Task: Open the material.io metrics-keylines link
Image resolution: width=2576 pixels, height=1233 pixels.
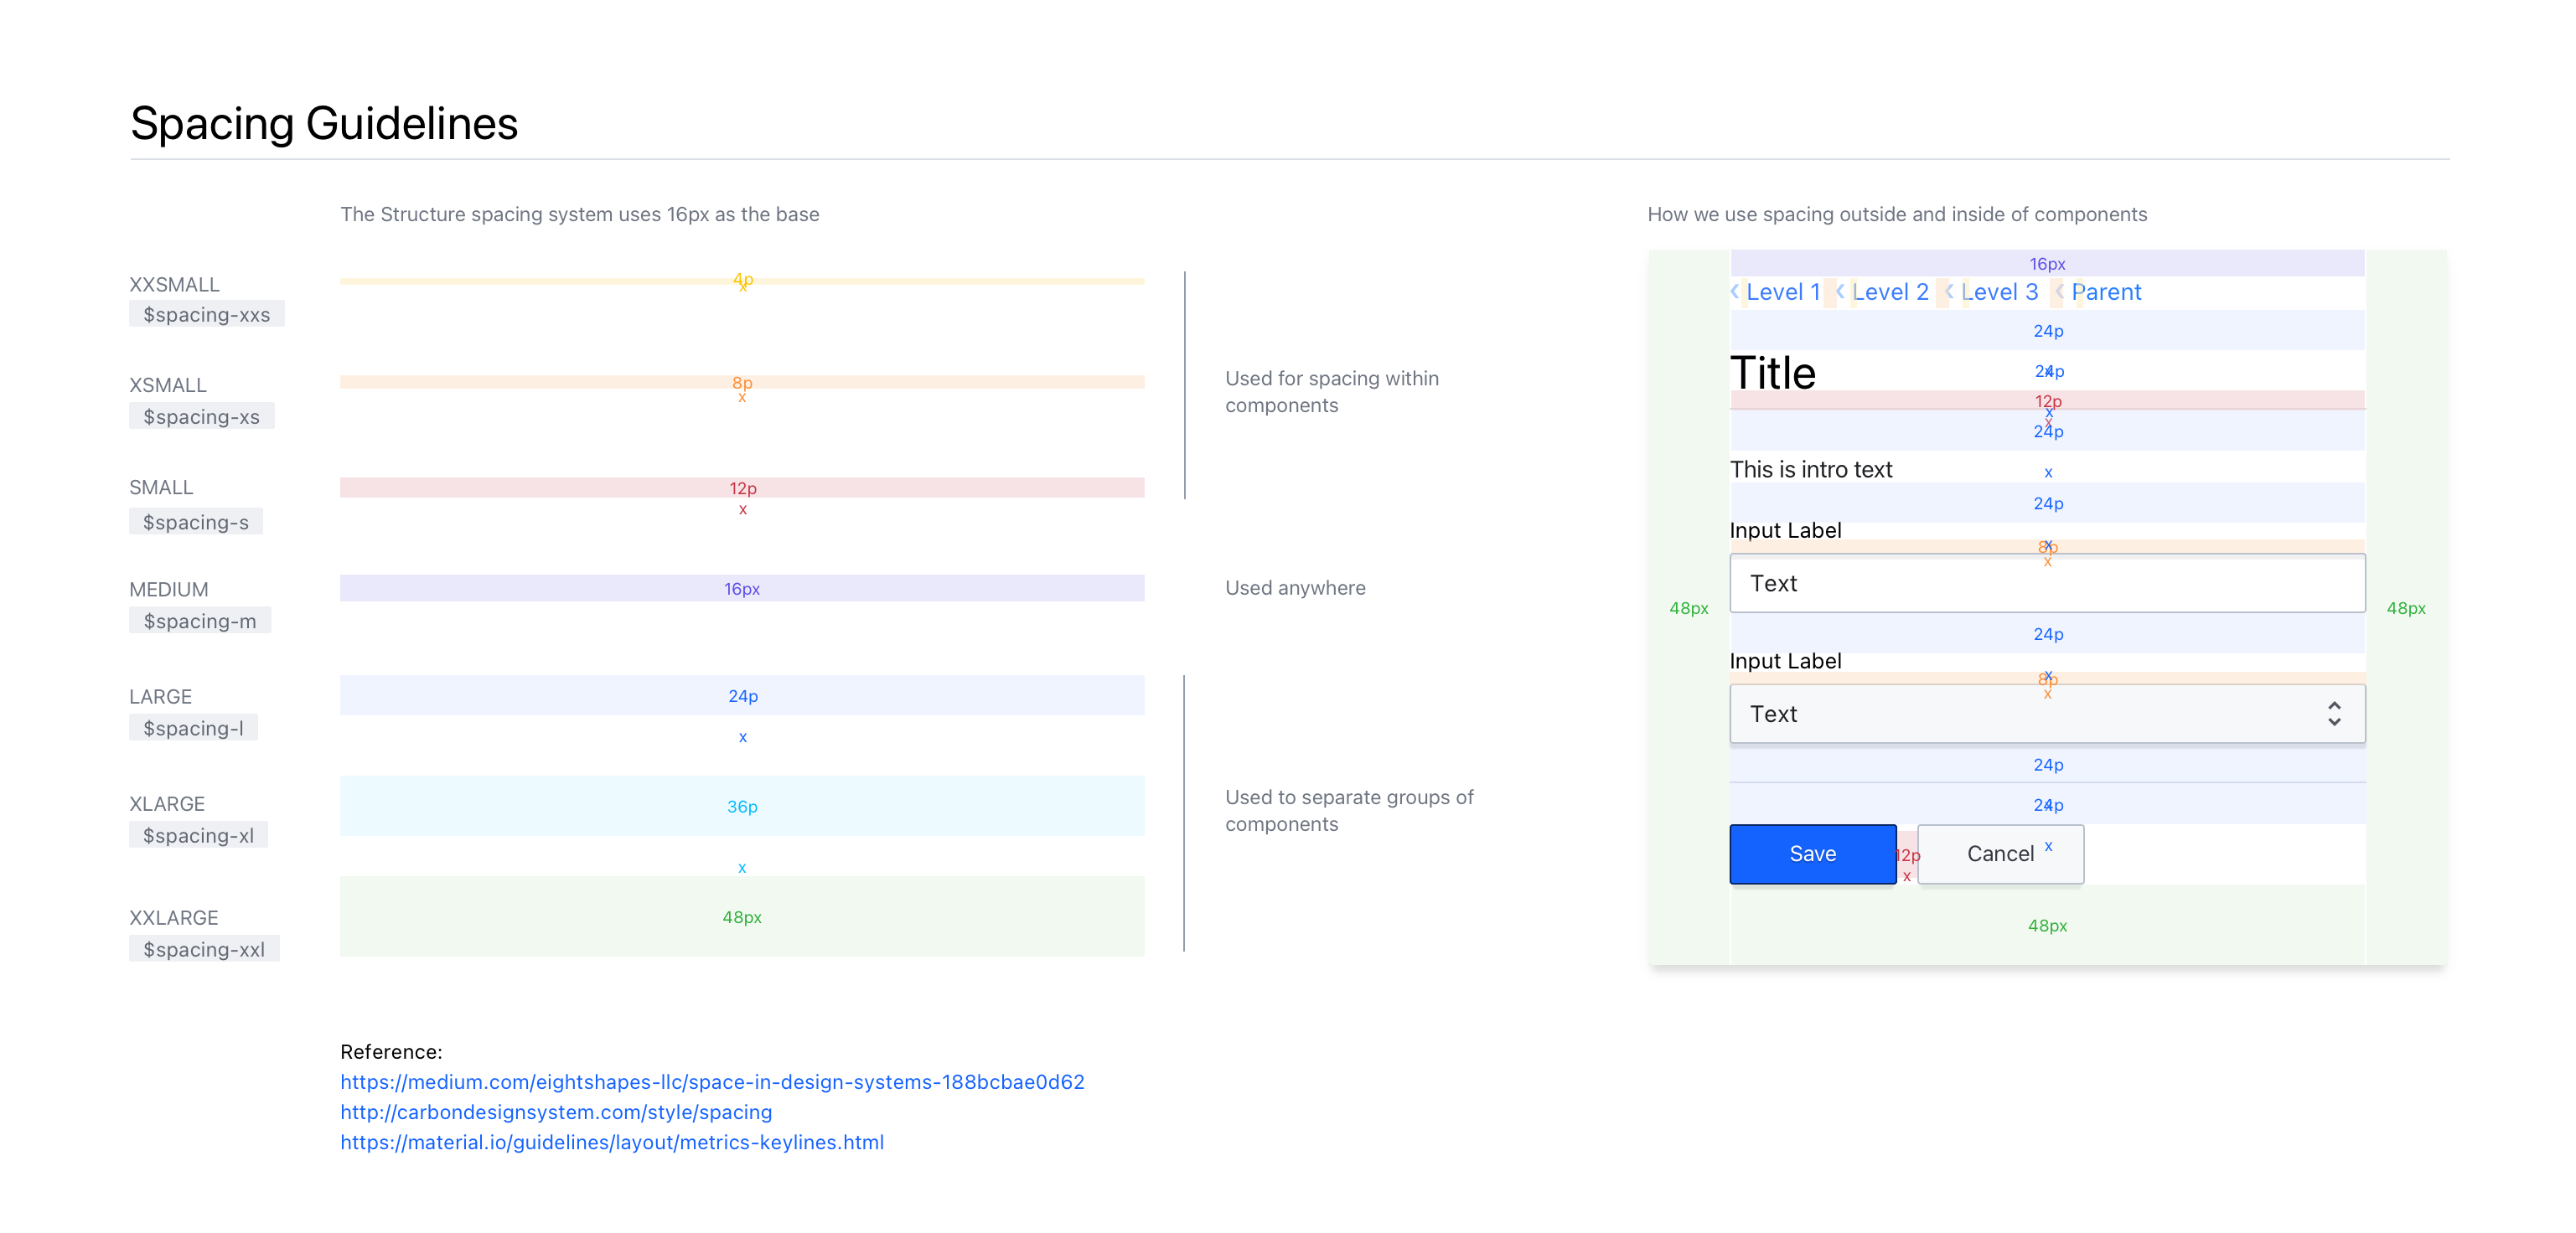Action: coord(612,1141)
